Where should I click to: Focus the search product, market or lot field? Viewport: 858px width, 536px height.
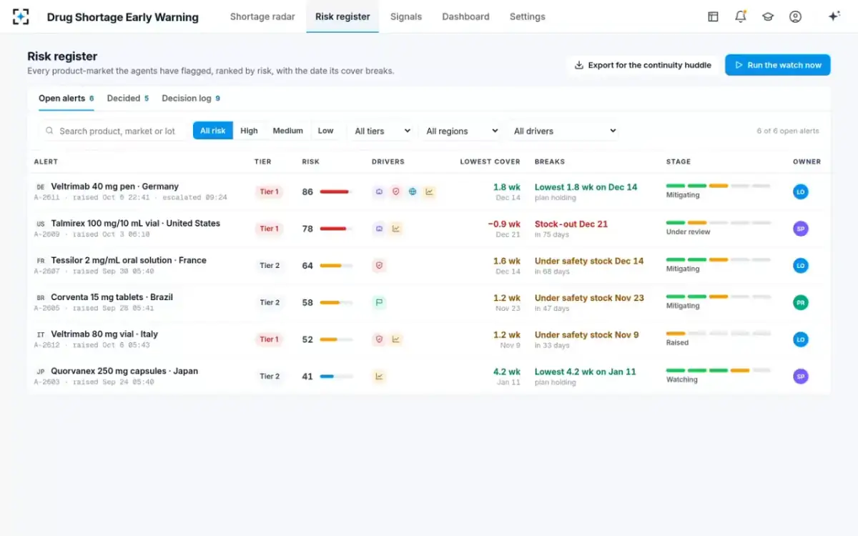pyautogui.click(x=113, y=131)
